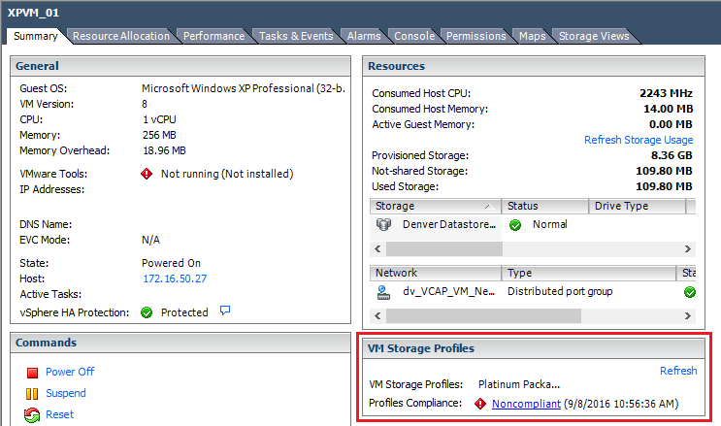Click the Drive Type column header
The image size is (721, 426).
[637, 206]
